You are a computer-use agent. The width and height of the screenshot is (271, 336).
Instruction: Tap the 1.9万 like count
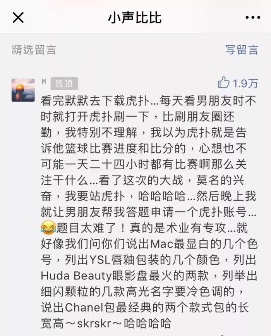(x=245, y=83)
